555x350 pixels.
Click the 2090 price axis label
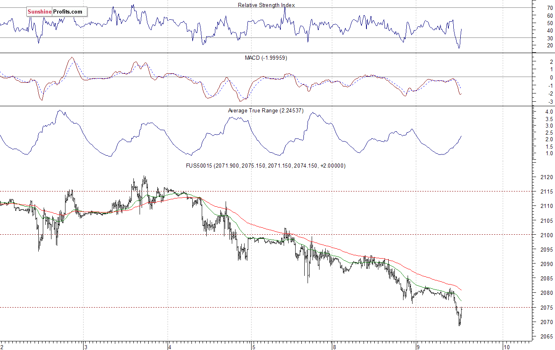pyautogui.click(x=547, y=264)
